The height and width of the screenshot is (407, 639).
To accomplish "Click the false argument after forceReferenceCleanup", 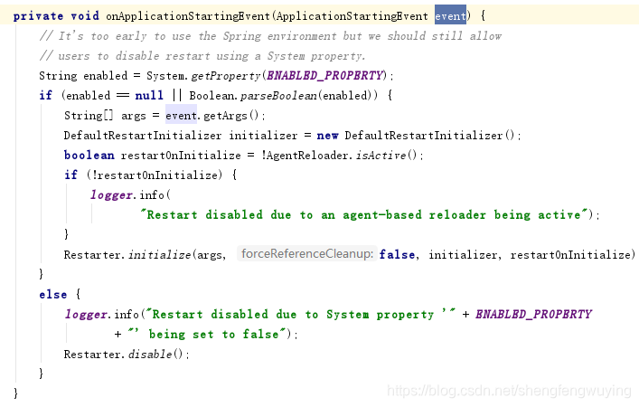I will click(x=397, y=255).
